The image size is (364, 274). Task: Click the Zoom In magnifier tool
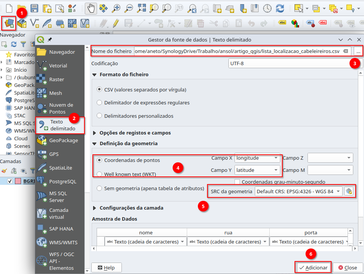[116, 8]
